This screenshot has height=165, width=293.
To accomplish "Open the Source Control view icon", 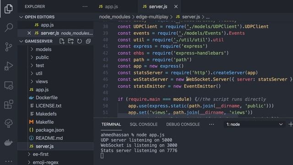I will click(9, 47).
